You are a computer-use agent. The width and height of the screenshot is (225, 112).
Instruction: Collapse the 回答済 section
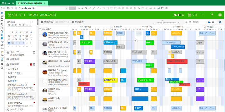click(x=7, y=81)
